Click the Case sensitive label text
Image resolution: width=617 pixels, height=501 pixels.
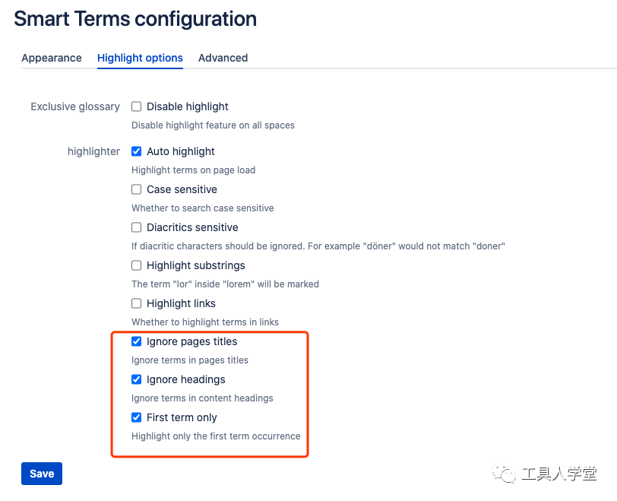point(182,190)
